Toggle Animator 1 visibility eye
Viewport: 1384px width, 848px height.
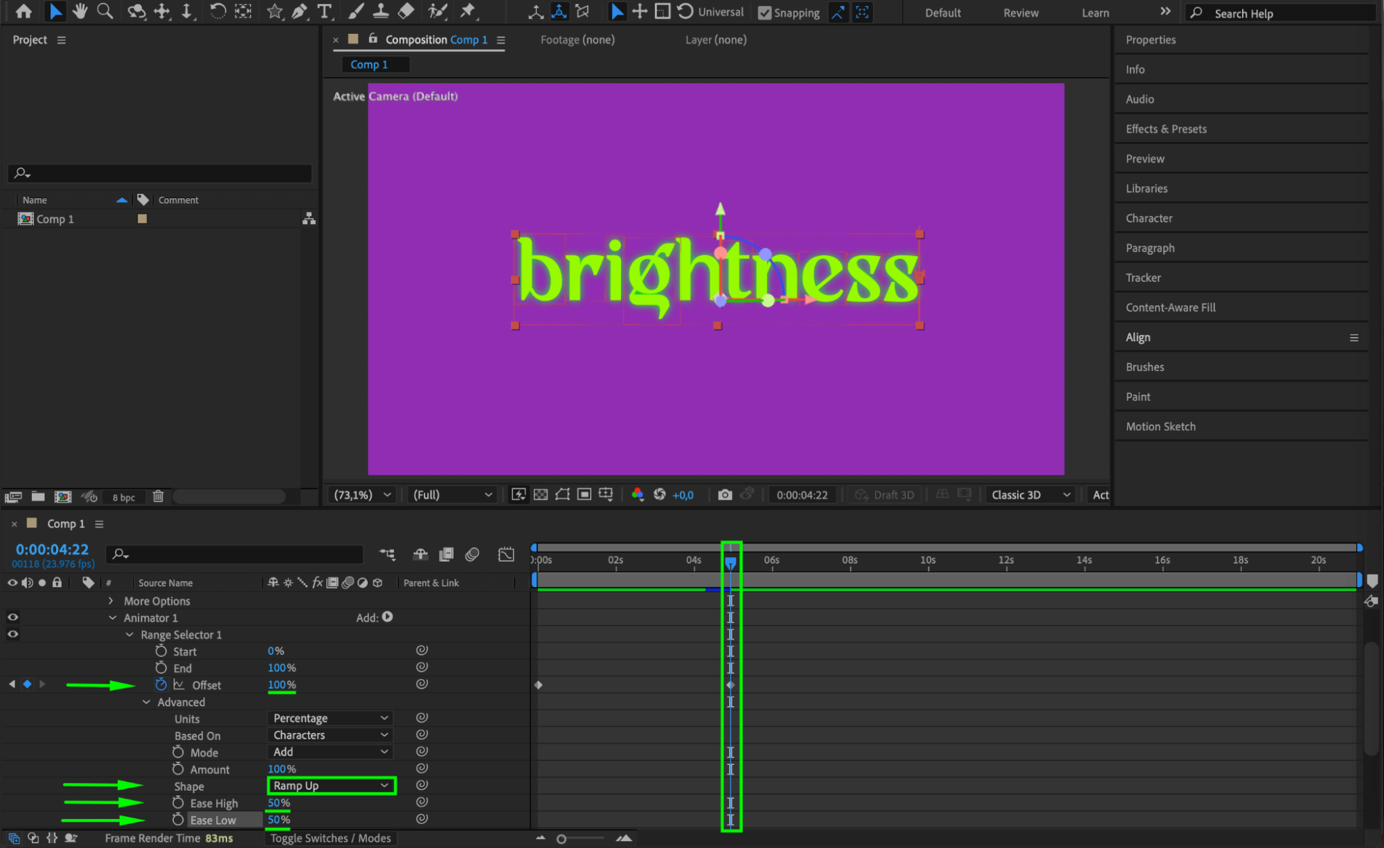click(12, 617)
